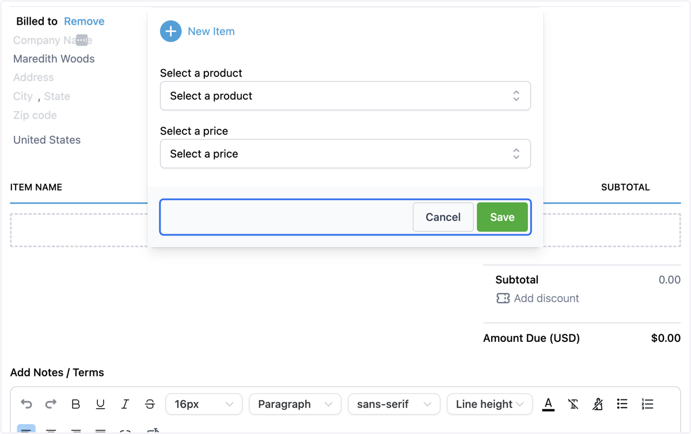Click the 0.00 subtotal value

(x=670, y=280)
